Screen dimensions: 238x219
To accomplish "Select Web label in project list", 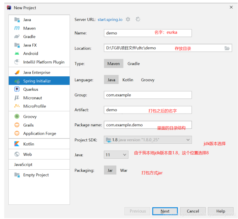I will click(27, 154).
